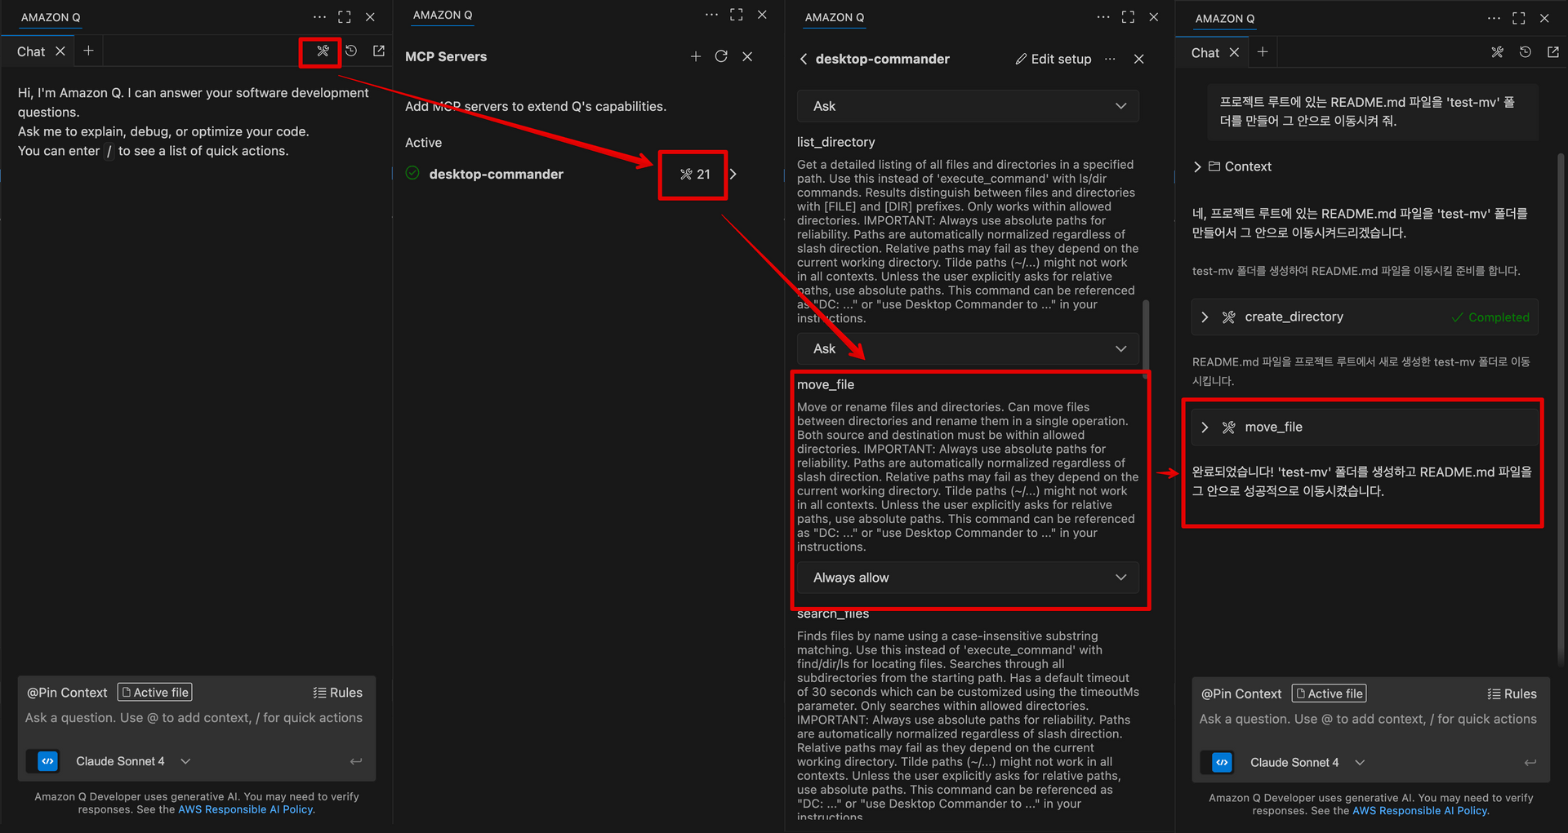The image size is (1568, 833).
Task: Open more options next to Edit setup
Action: tap(1110, 59)
